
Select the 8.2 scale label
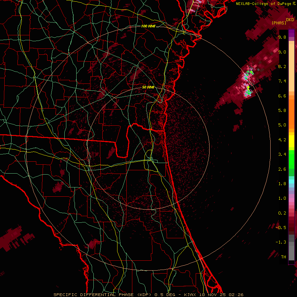pyautogui.click(x=282, y=66)
